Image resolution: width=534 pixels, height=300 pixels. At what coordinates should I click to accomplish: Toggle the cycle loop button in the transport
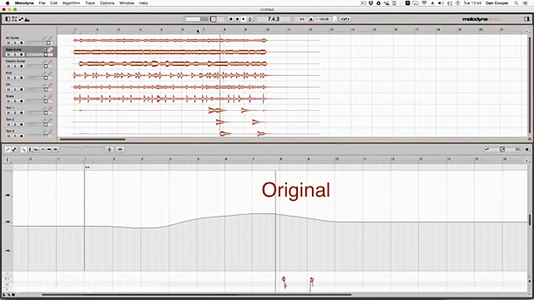coord(250,19)
